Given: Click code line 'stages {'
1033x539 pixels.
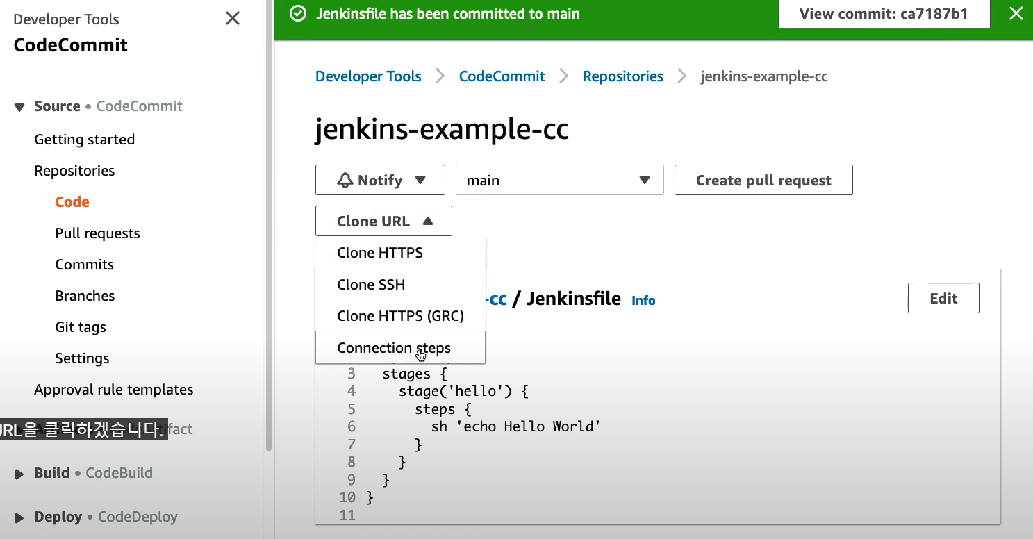Looking at the screenshot, I should tap(416, 374).
